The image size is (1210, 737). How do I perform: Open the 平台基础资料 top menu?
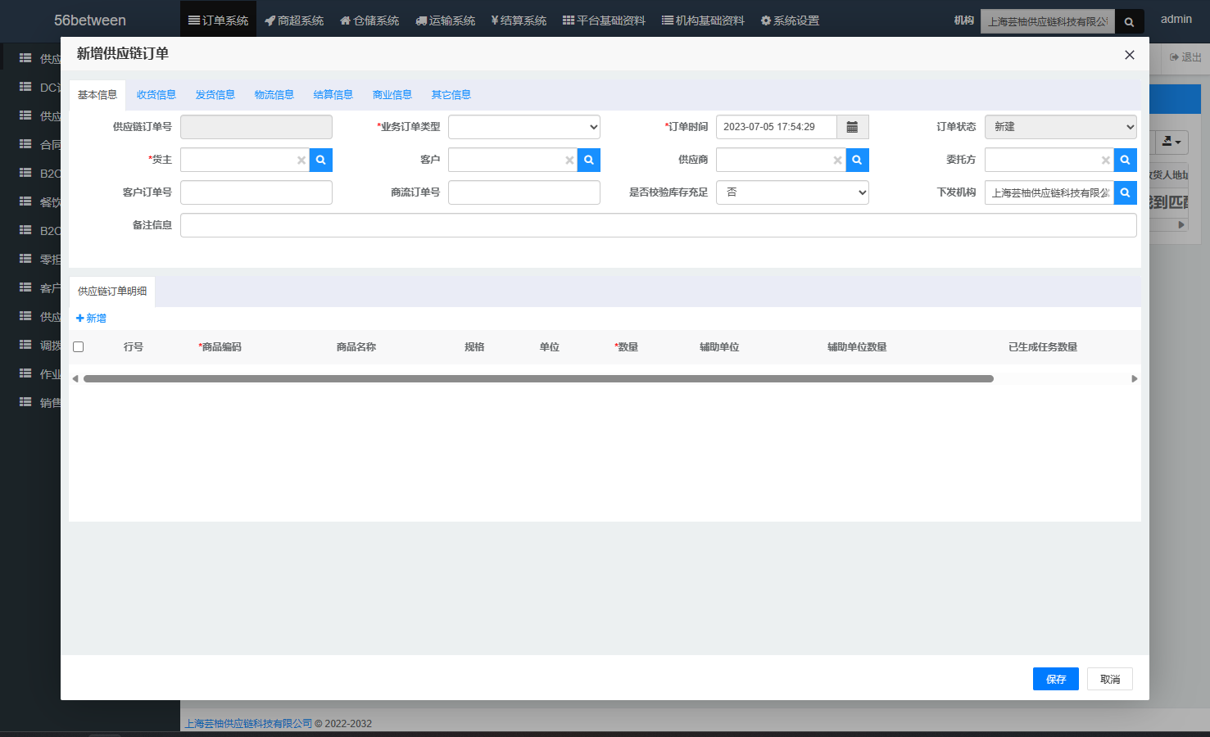click(604, 20)
